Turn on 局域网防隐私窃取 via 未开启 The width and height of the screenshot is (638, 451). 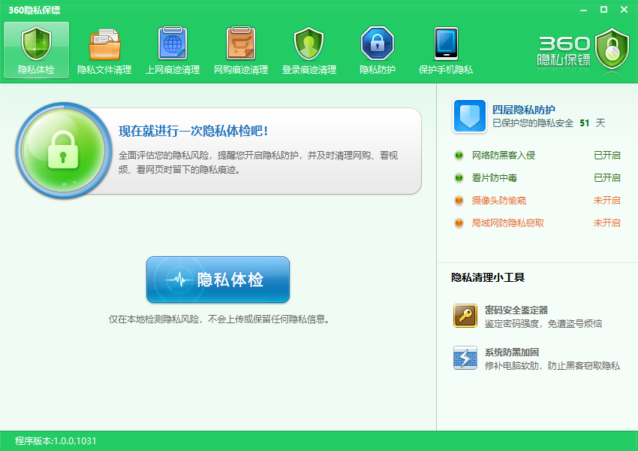click(x=606, y=223)
